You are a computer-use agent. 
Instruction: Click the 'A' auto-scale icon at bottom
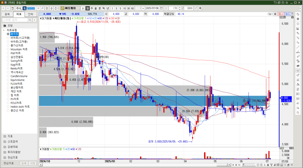pyautogui.click(x=265, y=165)
